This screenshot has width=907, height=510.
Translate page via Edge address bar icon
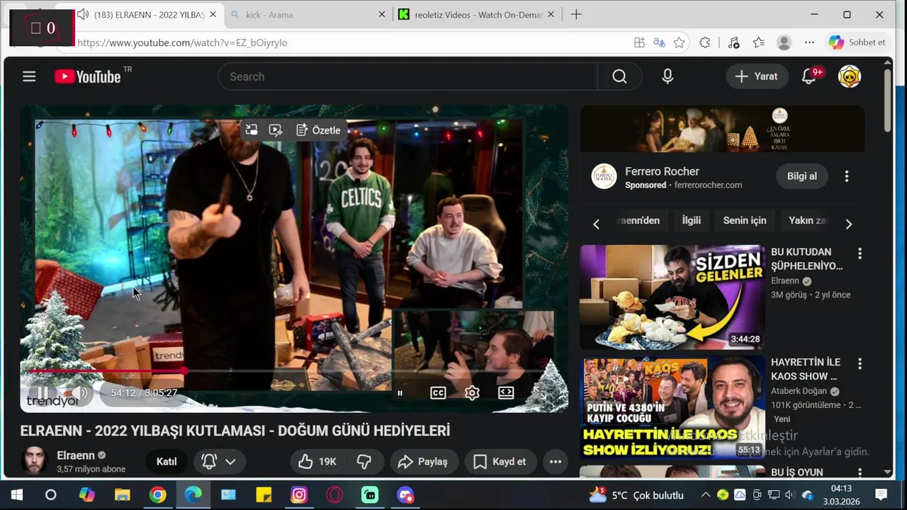coord(659,42)
